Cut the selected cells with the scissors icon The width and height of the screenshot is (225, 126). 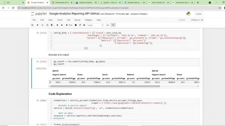[43, 25]
